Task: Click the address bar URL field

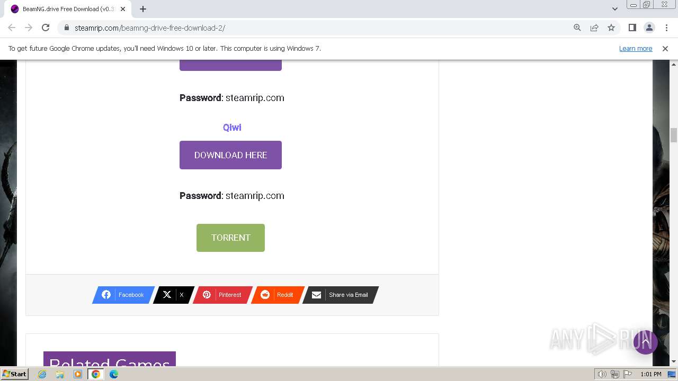Action: [x=318, y=28]
